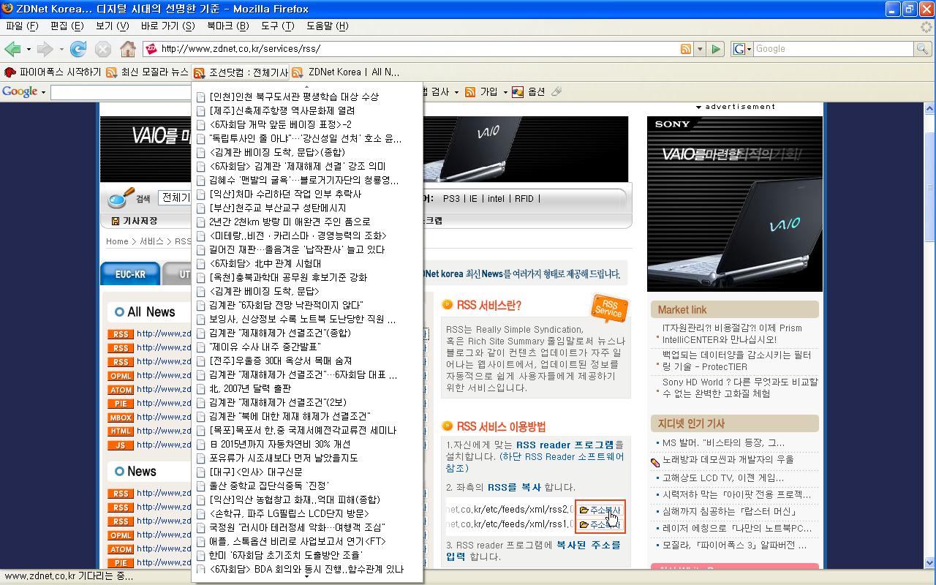Open the intel keyword link

coord(496,198)
